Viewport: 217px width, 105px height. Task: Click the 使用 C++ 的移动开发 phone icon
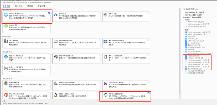pyautogui.click(x=105, y=56)
